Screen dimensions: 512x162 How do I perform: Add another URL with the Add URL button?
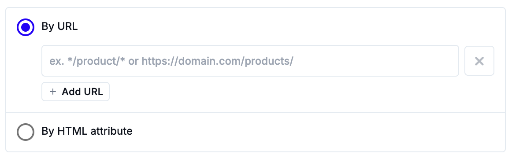click(75, 92)
